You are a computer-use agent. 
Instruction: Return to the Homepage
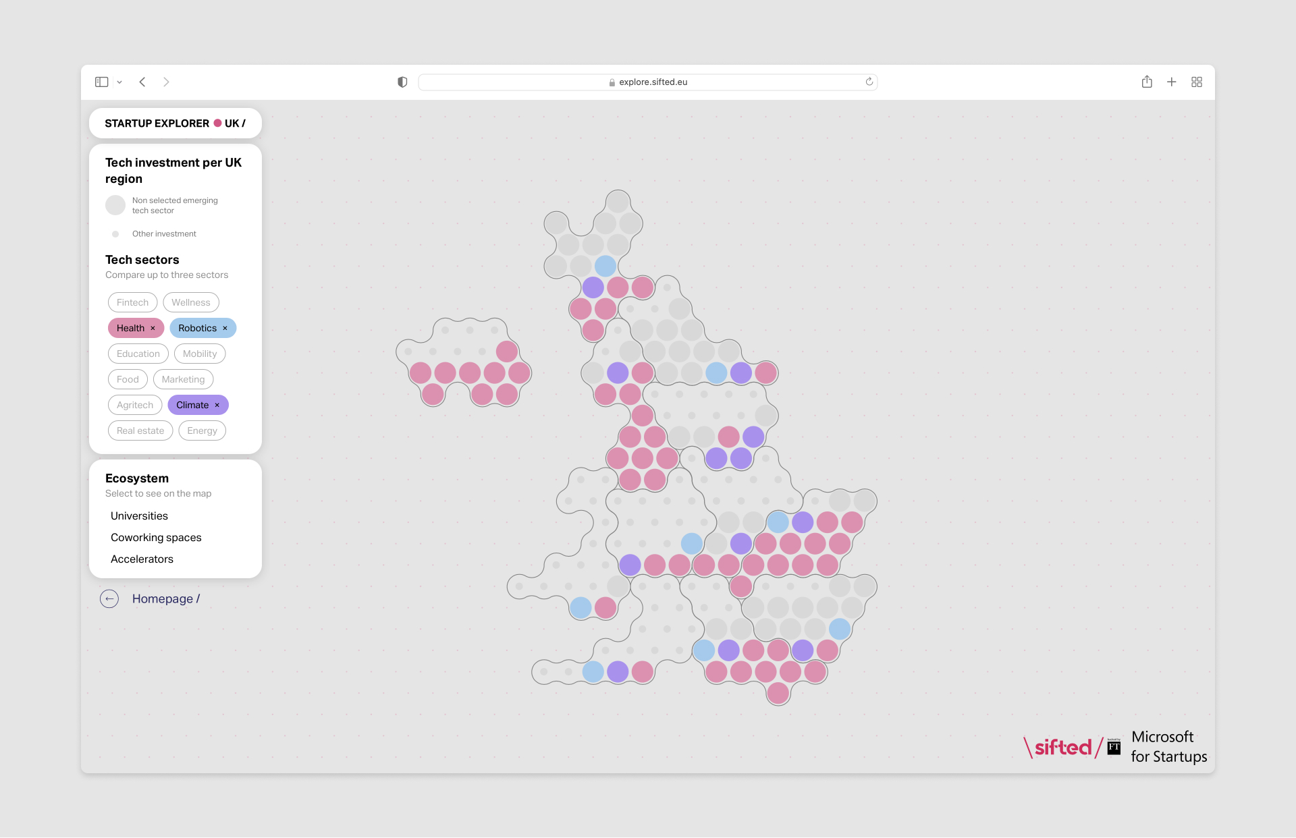click(165, 598)
